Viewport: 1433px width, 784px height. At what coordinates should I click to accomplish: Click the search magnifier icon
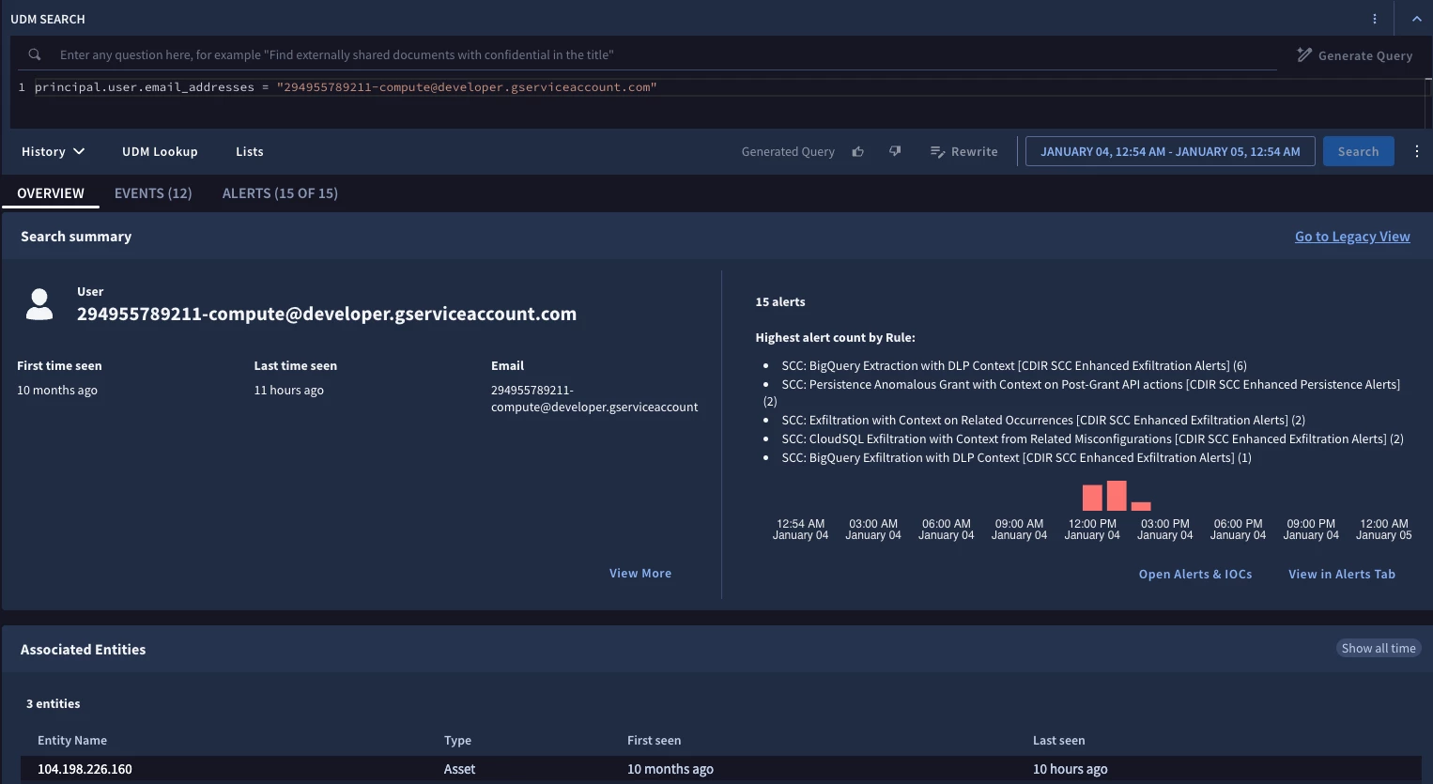point(35,54)
